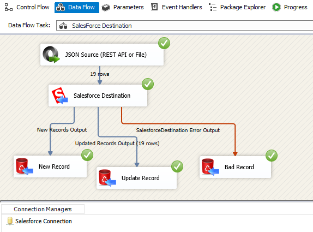Select the Bad Record component
The height and width of the screenshot is (232, 313).
(x=235, y=167)
